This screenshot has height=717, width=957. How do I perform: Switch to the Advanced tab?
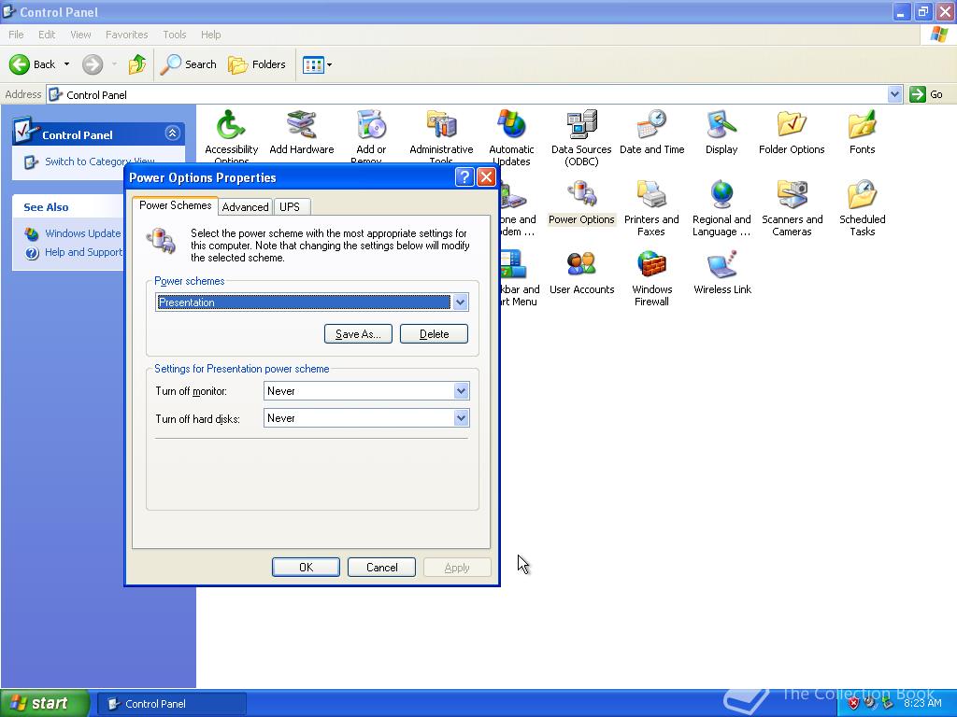246,206
